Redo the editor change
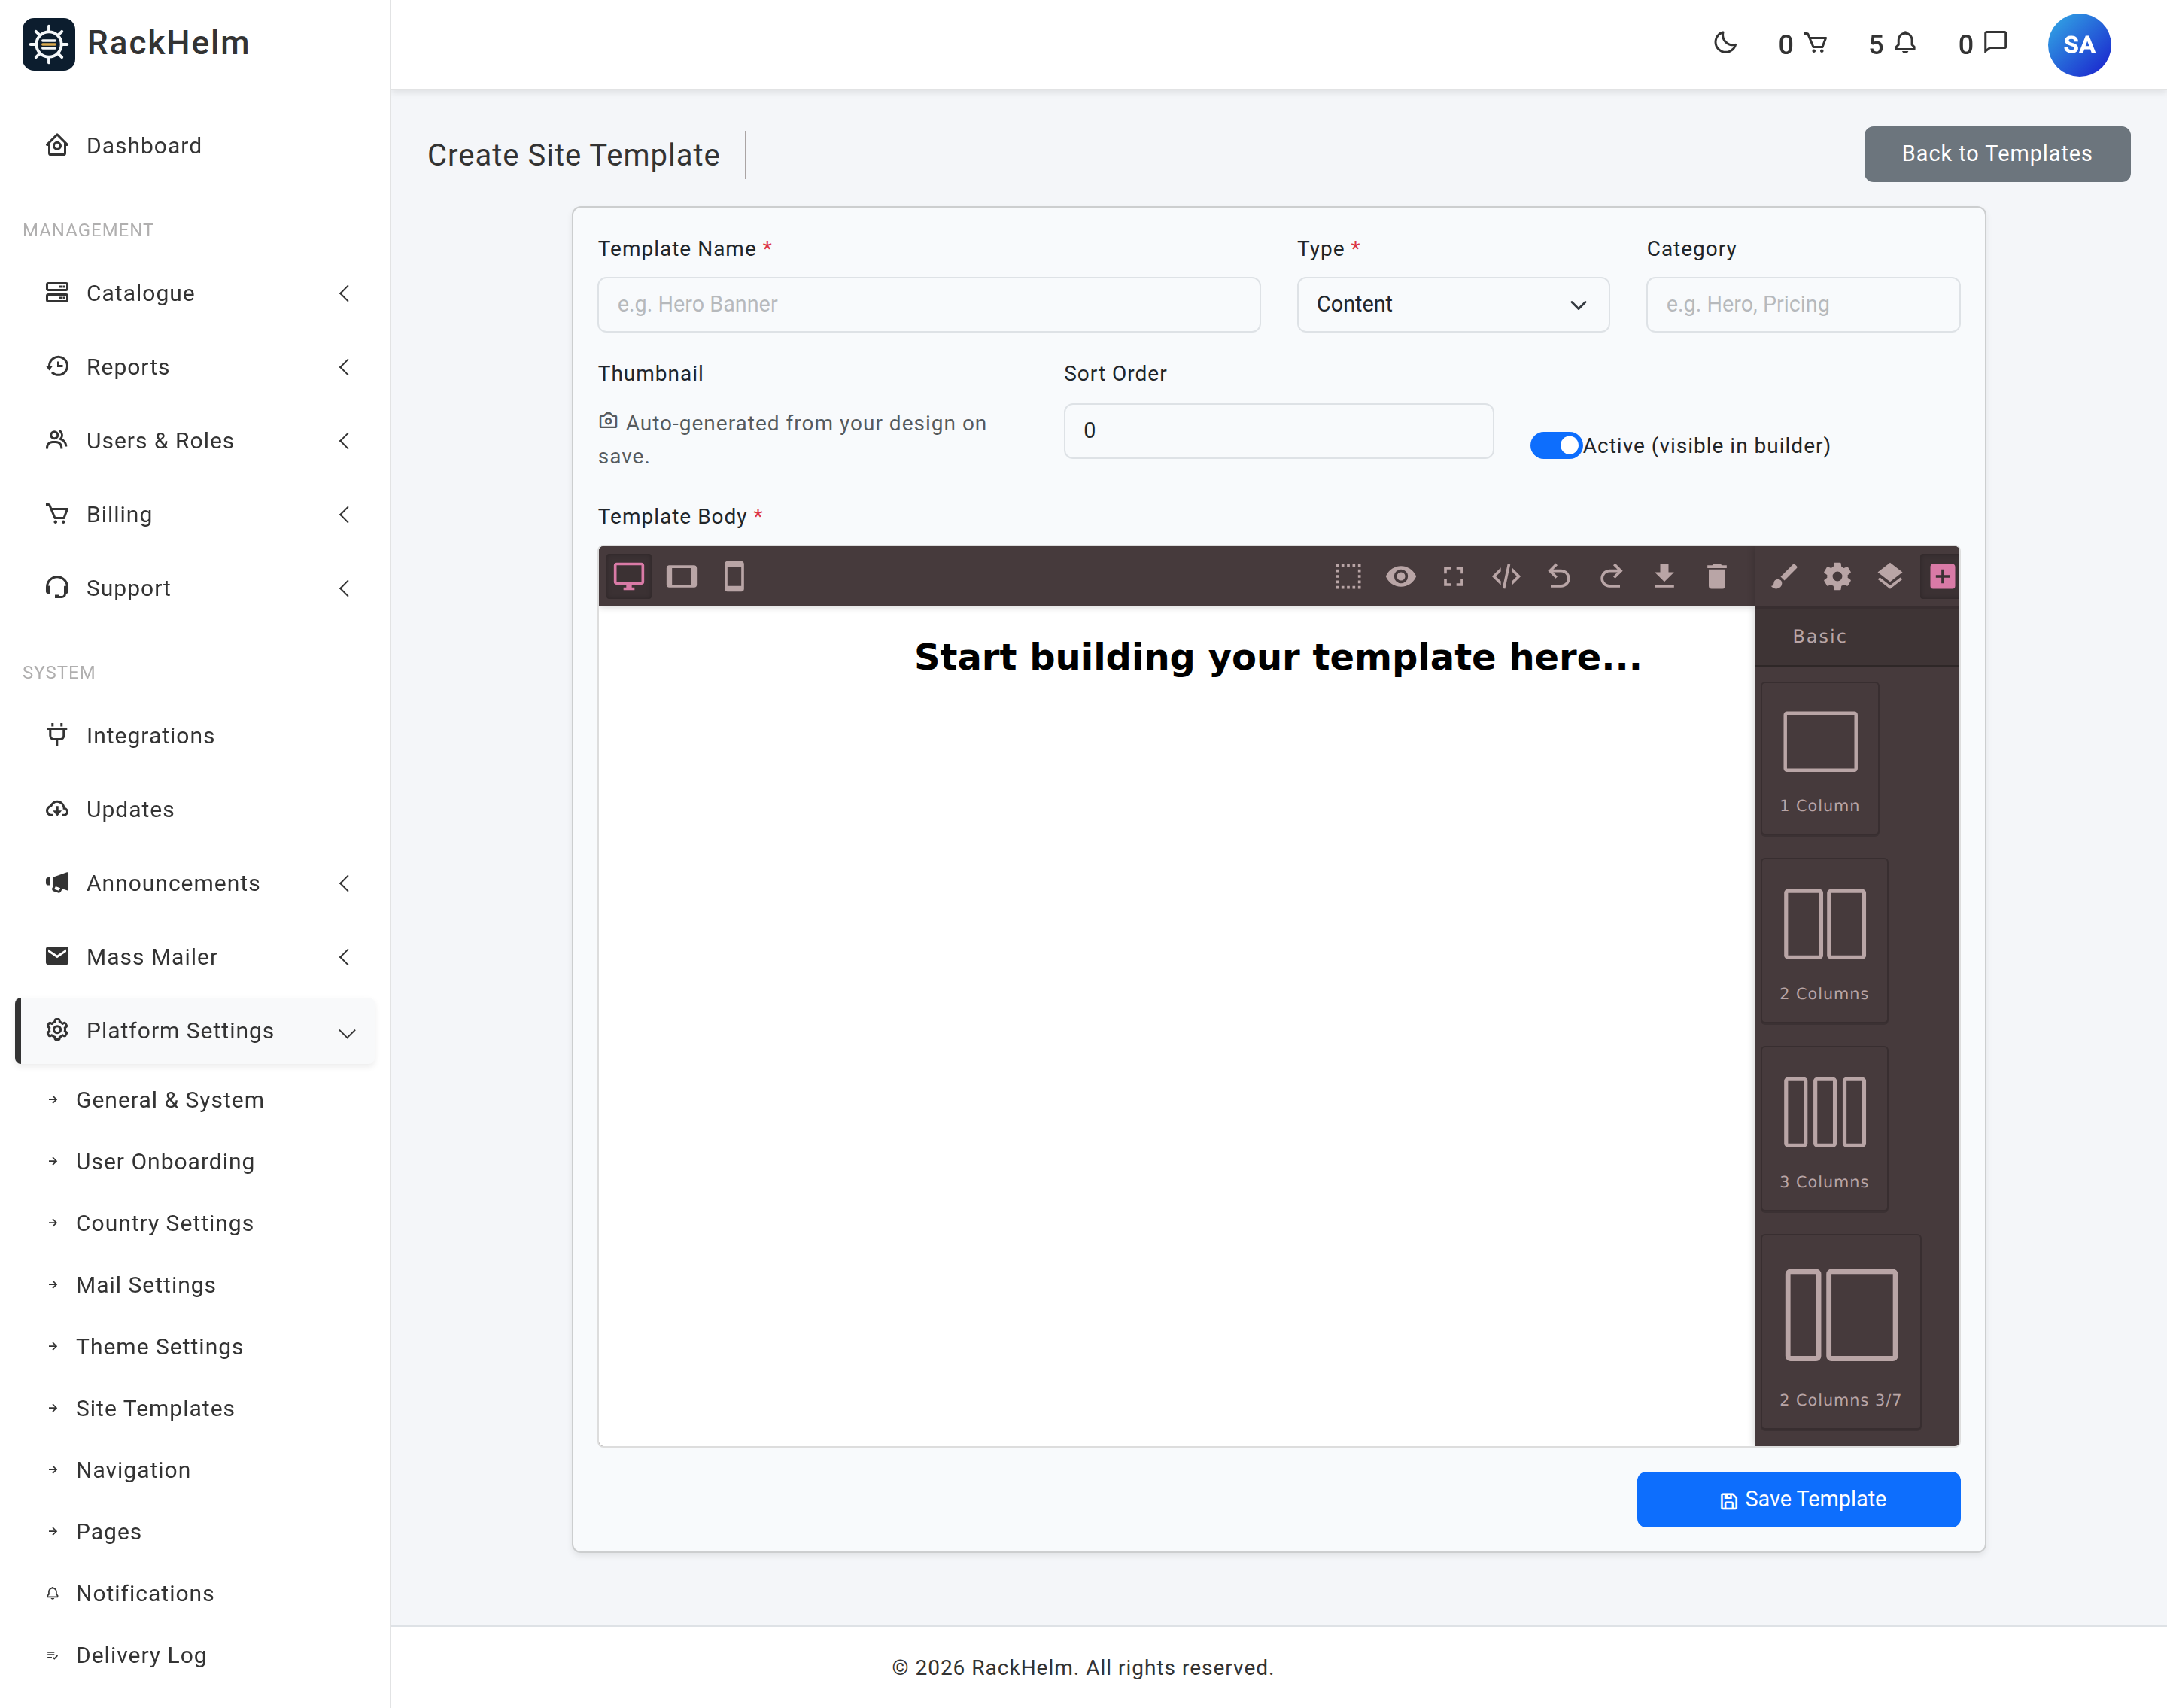This screenshot has width=2167, height=1708. (x=1611, y=576)
